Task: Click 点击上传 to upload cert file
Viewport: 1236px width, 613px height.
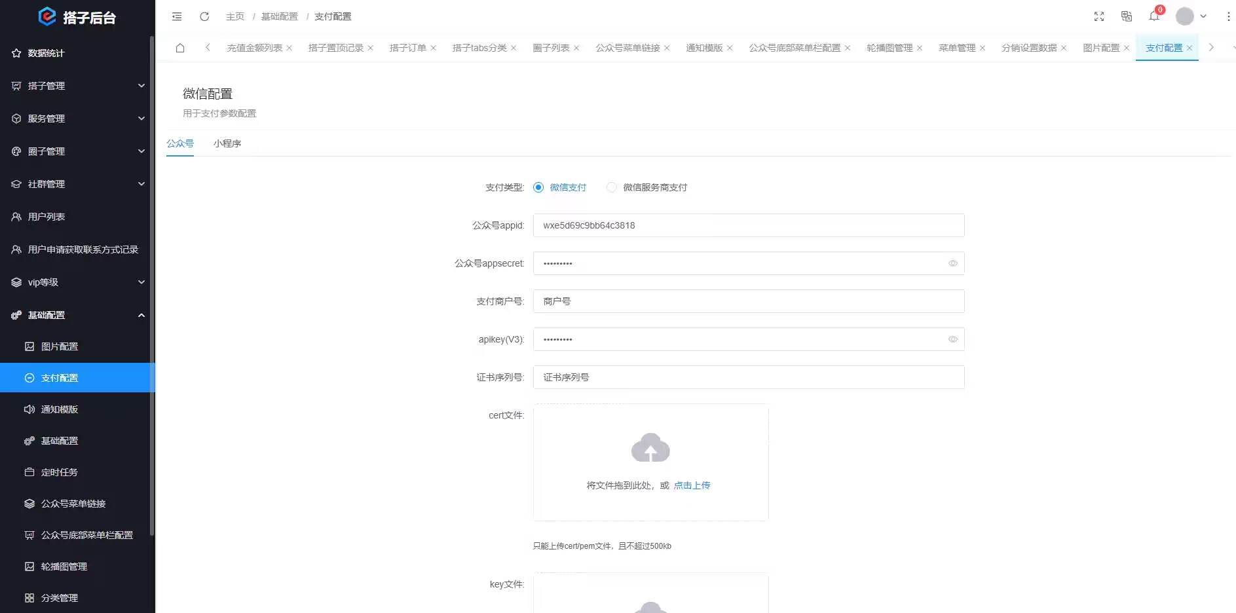Action: (x=692, y=485)
